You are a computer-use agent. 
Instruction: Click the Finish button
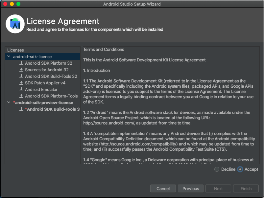[x=246, y=188]
